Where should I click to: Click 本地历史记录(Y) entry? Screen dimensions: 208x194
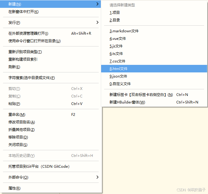pyautogui.click(x=51, y=156)
